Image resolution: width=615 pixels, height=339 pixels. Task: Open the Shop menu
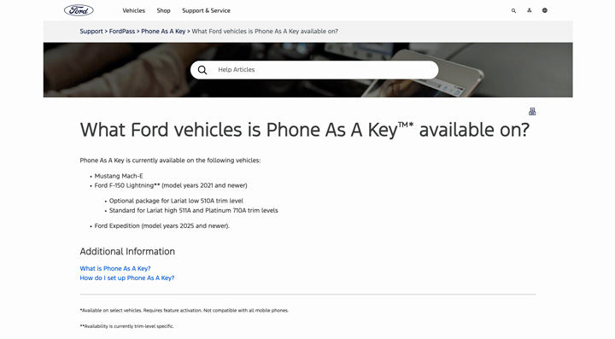163,10
